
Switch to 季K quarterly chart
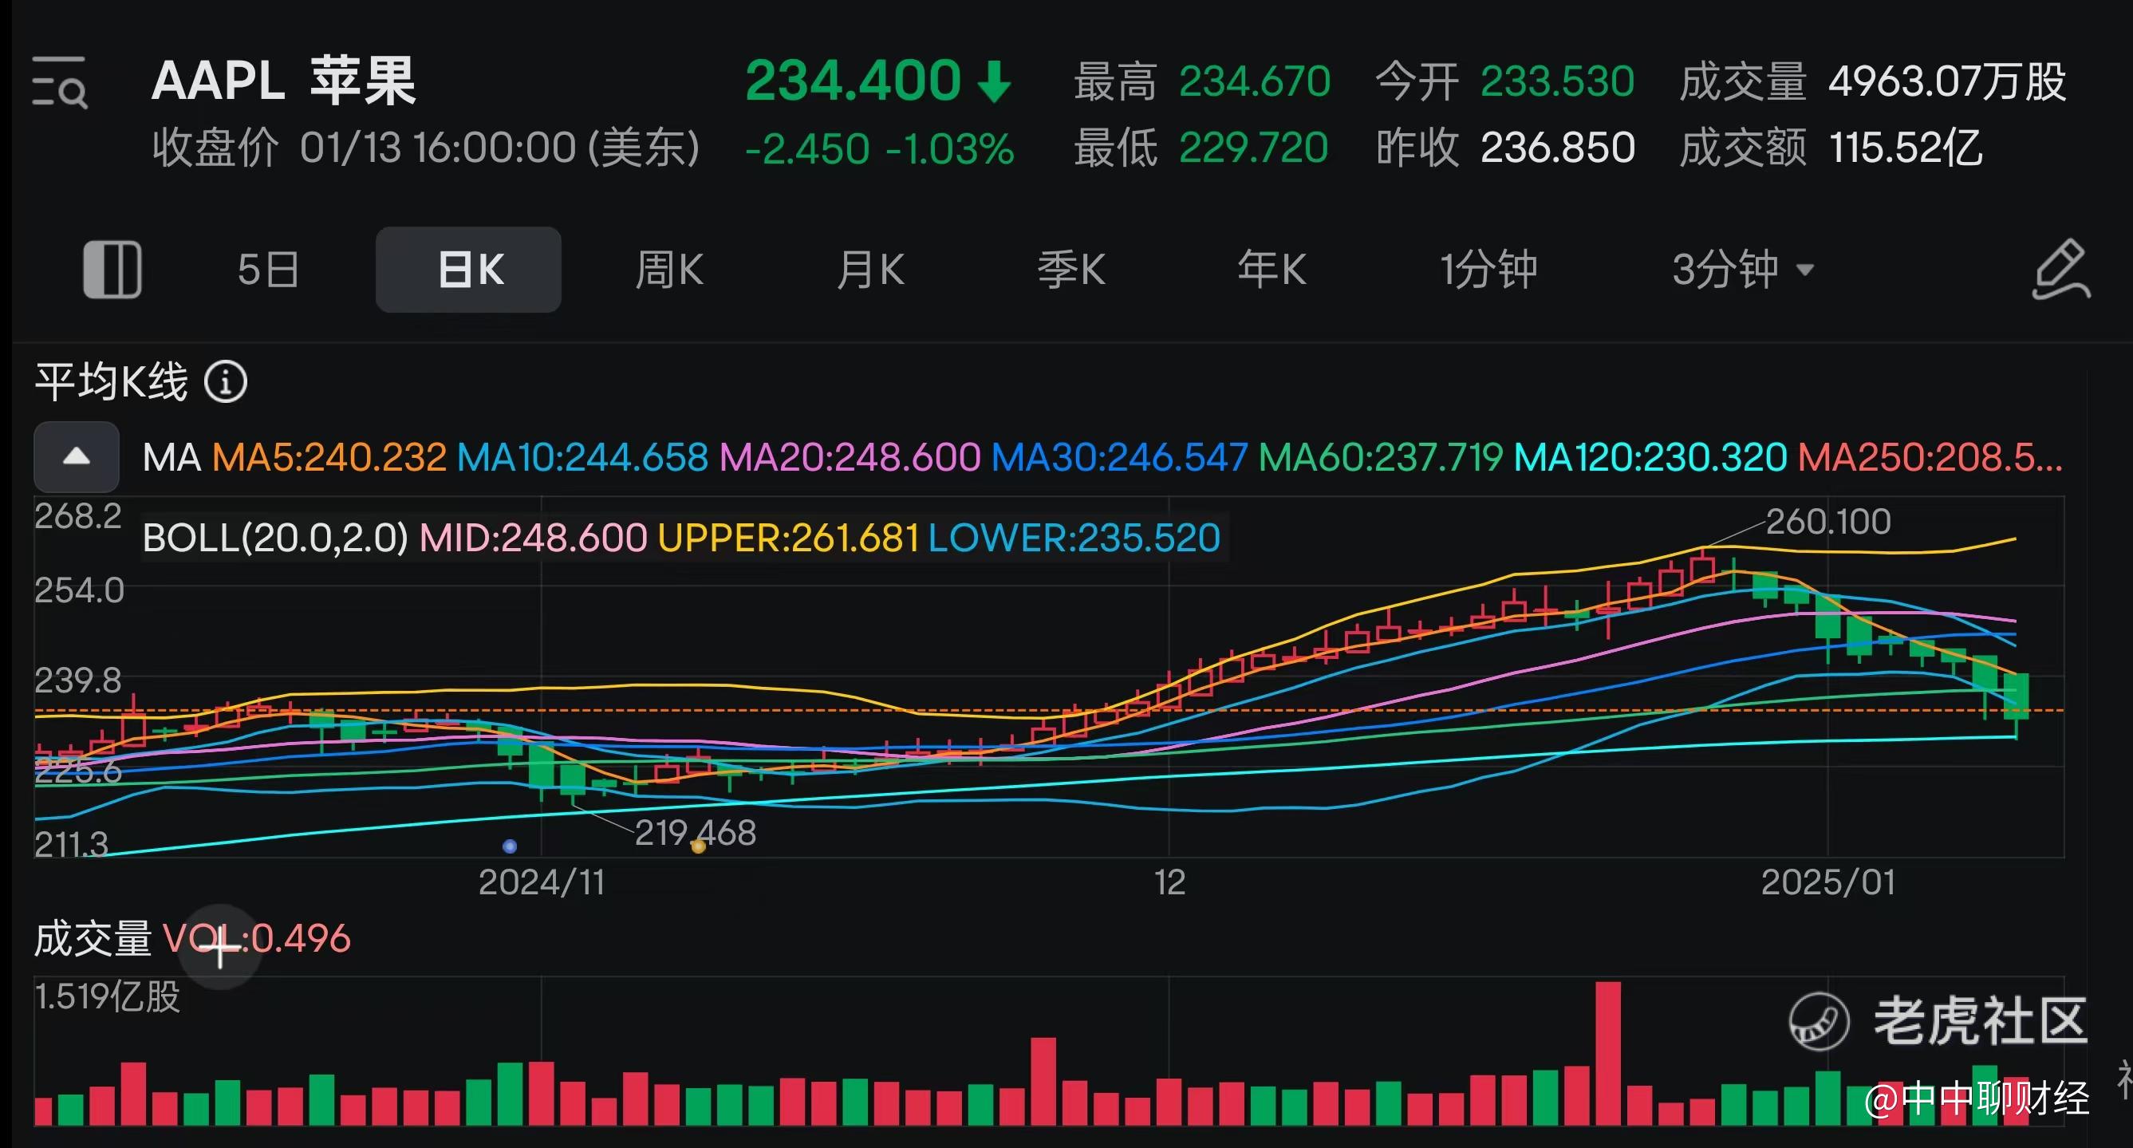[x=1070, y=269]
